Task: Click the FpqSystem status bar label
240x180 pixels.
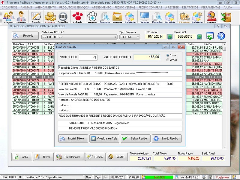Action: click(x=222, y=177)
